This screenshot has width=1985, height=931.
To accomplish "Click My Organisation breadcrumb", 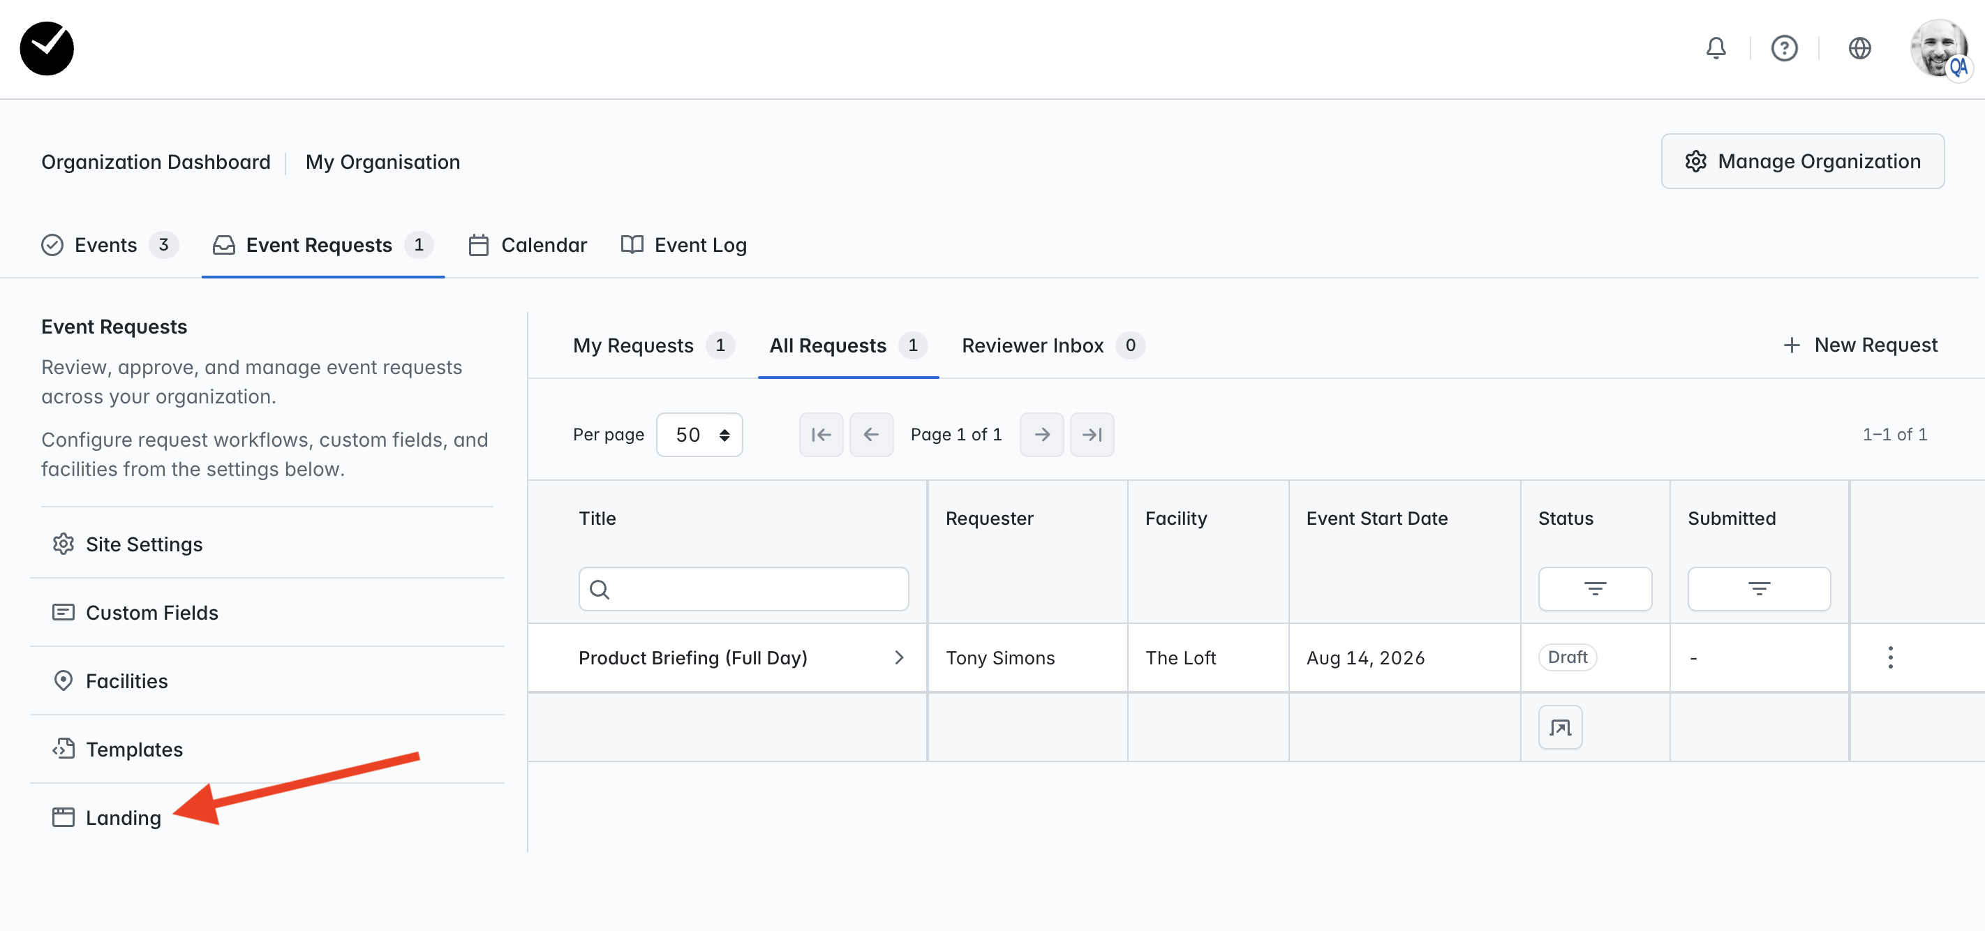I will coord(382,162).
